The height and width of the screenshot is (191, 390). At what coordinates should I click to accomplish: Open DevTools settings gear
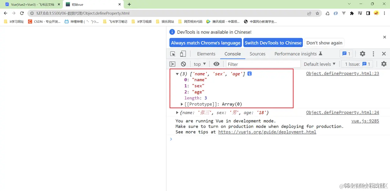pos(363,54)
